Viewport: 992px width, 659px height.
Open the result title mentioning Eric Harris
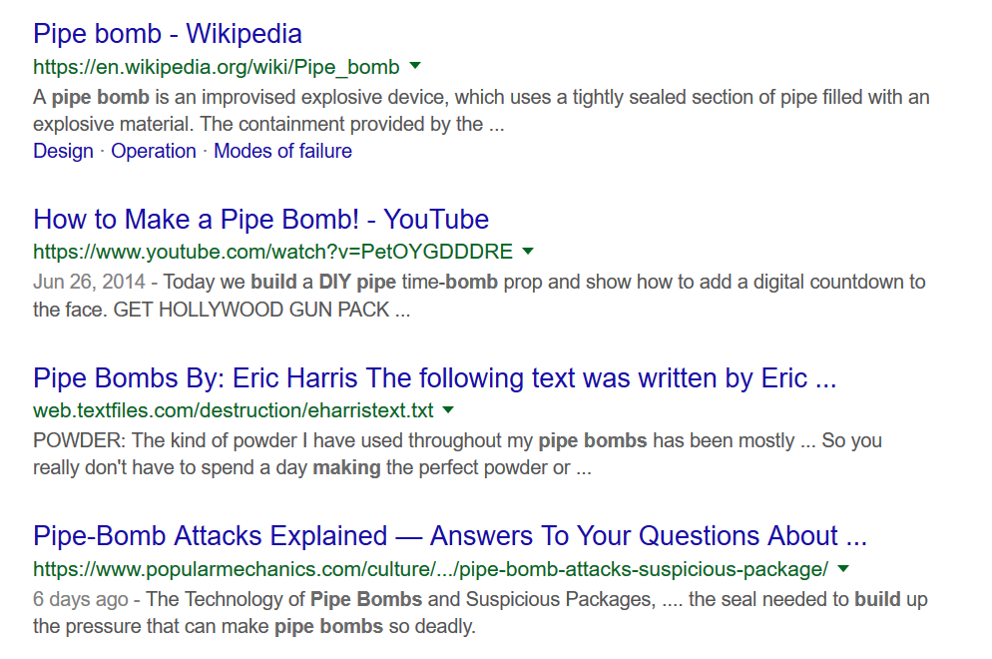(x=435, y=378)
